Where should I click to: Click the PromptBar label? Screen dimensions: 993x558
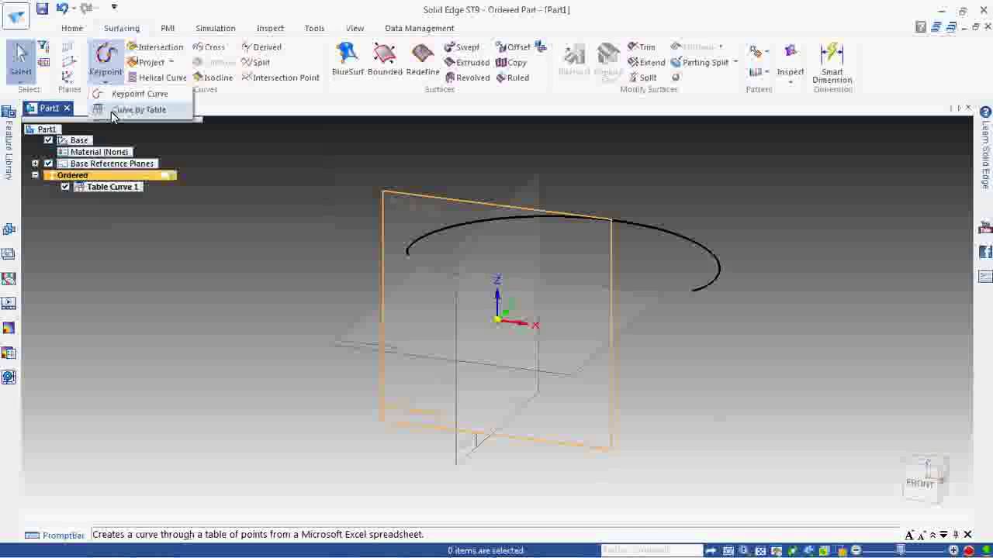54,535
